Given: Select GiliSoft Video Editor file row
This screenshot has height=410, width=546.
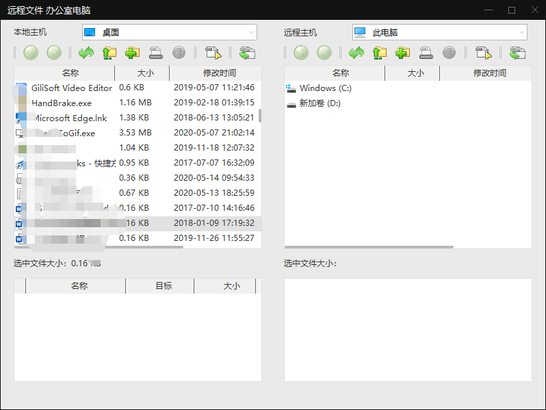Looking at the screenshot, I should coord(138,88).
